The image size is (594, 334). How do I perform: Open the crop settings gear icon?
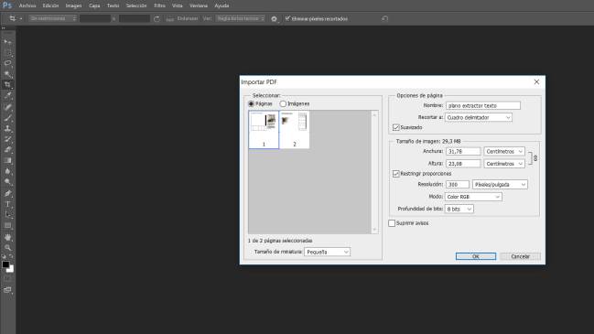[275, 18]
